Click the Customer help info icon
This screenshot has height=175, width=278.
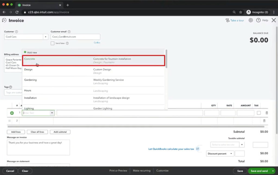(x=17, y=32)
